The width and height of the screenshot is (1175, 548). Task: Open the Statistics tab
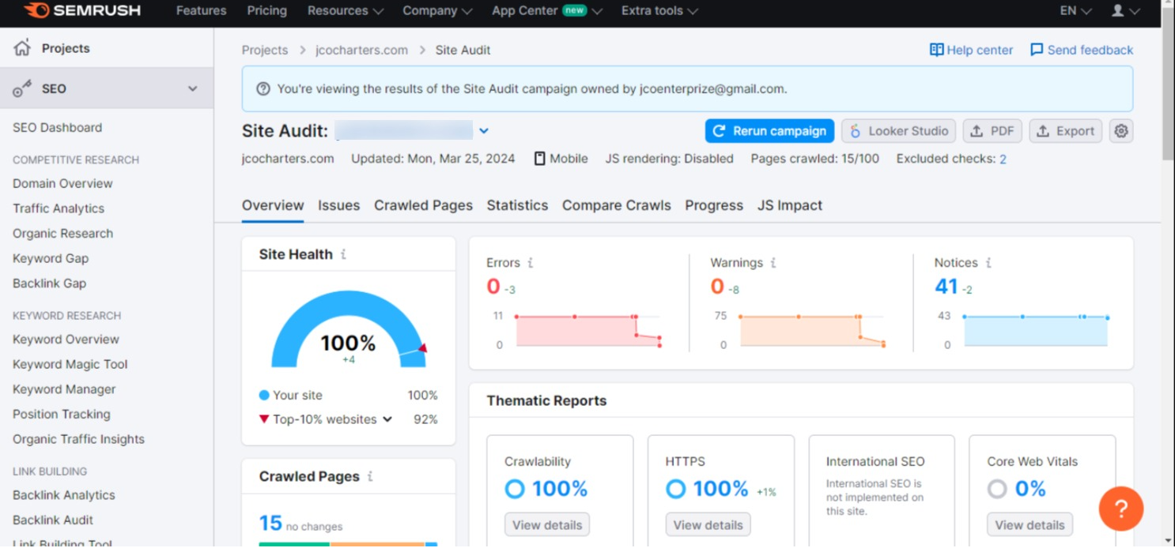tap(517, 205)
